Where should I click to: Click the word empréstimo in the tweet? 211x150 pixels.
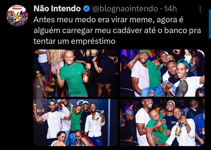(93, 41)
